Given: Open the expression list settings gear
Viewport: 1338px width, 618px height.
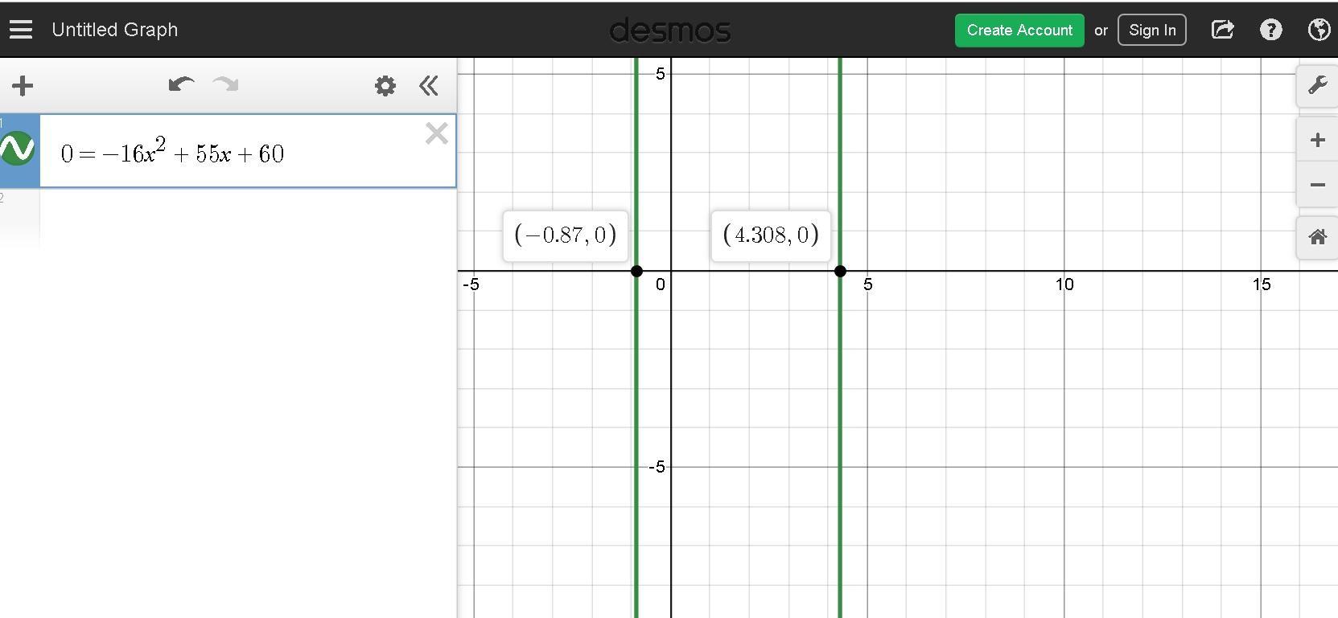Looking at the screenshot, I should pos(385,85).
